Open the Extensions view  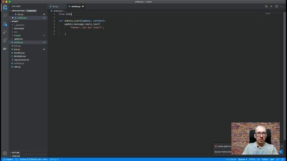click(x=5, y=40)
